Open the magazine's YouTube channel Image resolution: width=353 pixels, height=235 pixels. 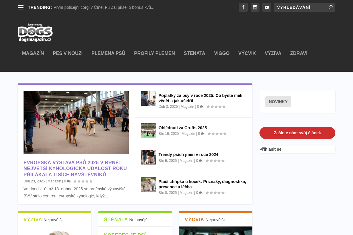coord(267,7)
